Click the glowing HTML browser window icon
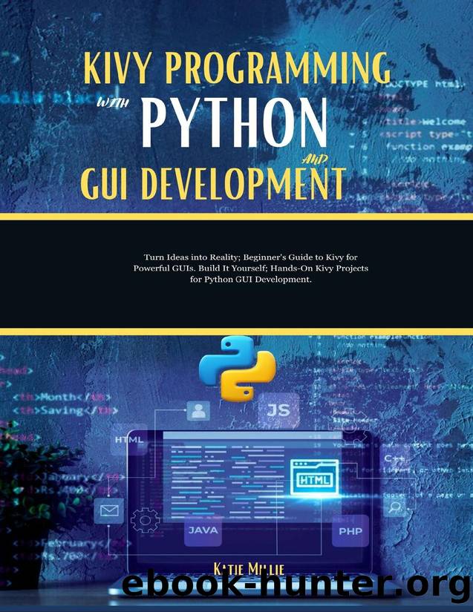Screen dimensions: 473x612 pos(314,477)
